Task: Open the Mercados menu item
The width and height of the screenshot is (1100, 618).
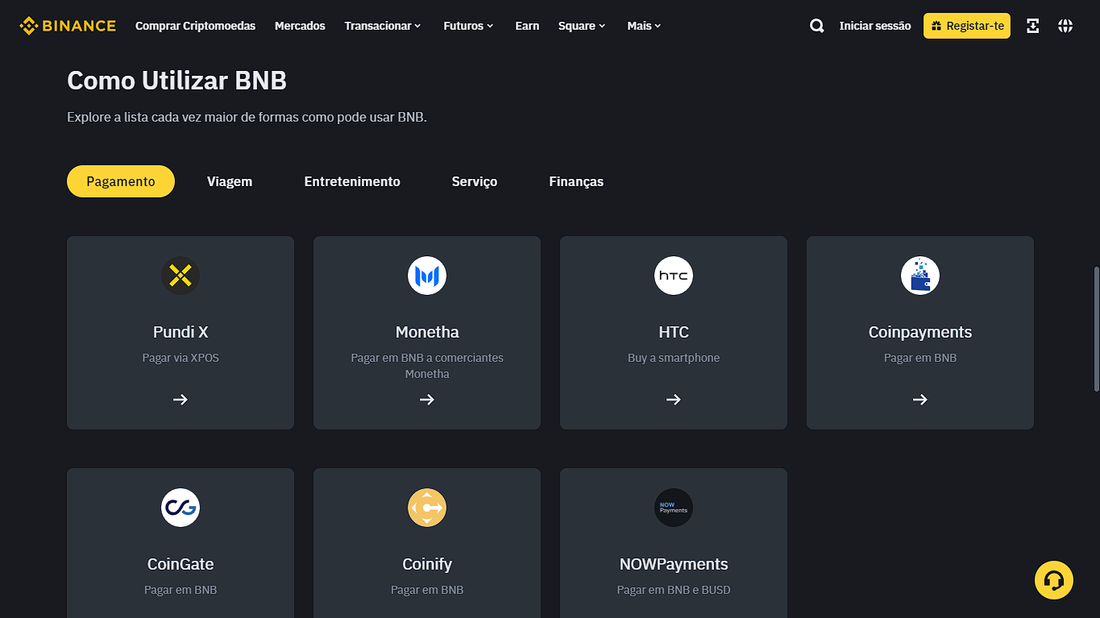Action: click(300, 25)
